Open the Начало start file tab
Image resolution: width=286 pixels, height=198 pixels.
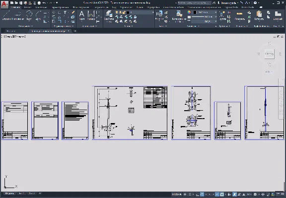pos(11,31)
